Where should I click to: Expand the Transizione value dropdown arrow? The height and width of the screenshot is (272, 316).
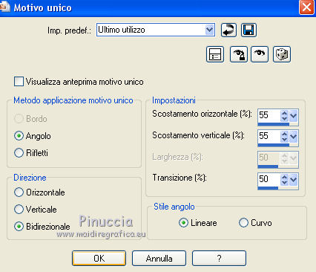tap(293, 179)
